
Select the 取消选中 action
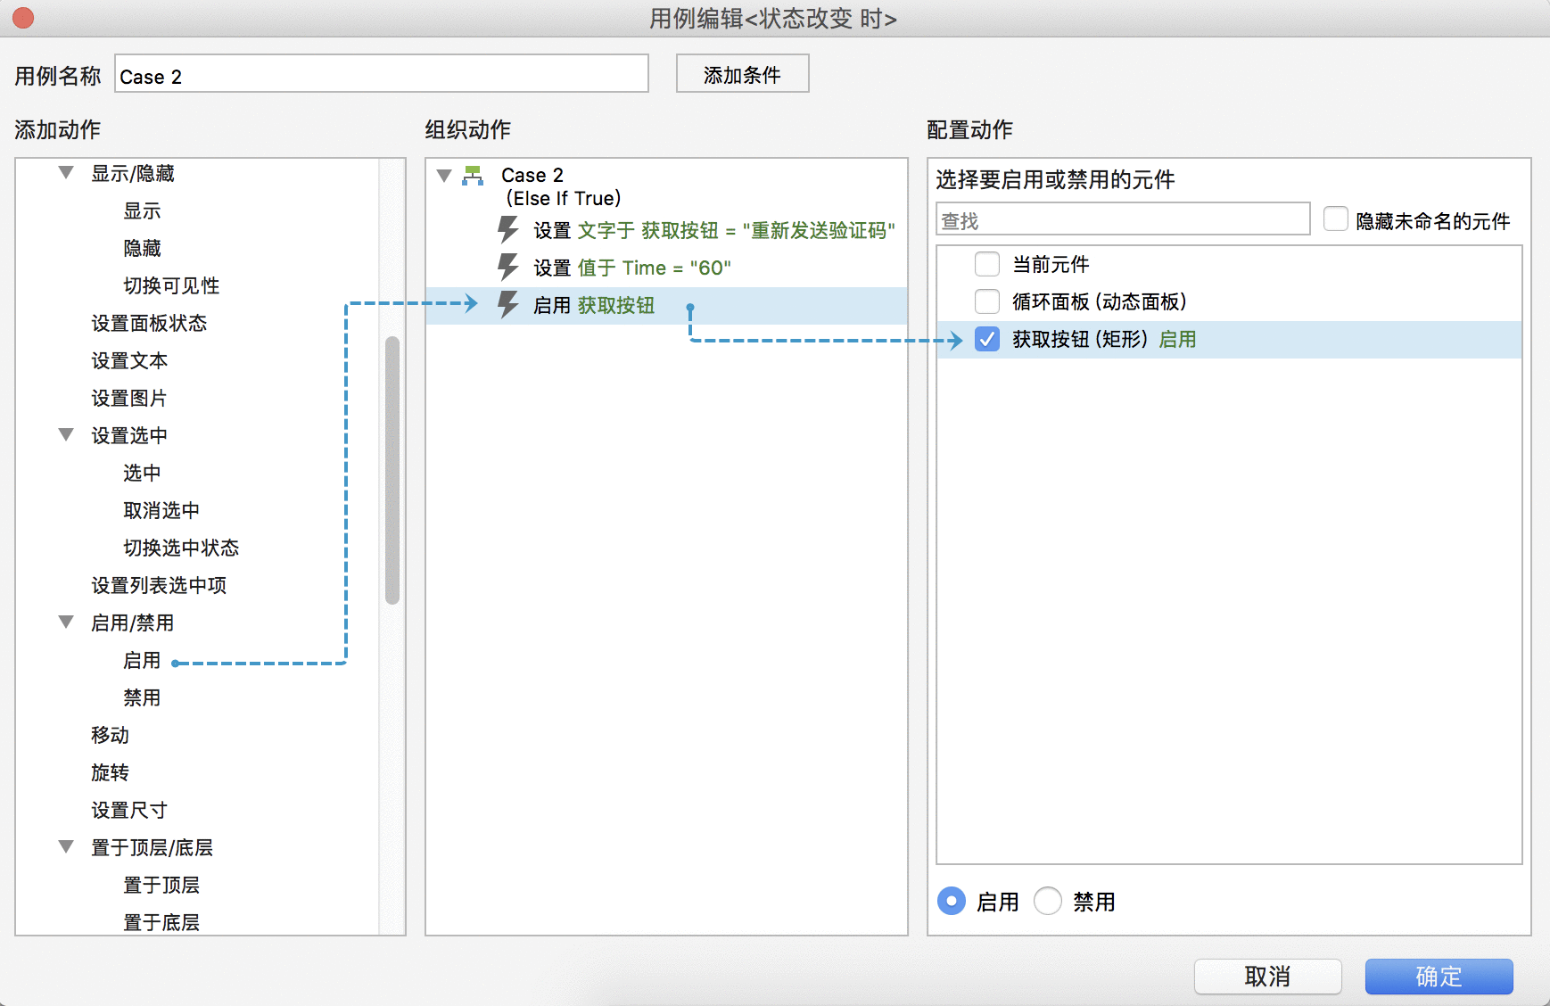point(161,510)
